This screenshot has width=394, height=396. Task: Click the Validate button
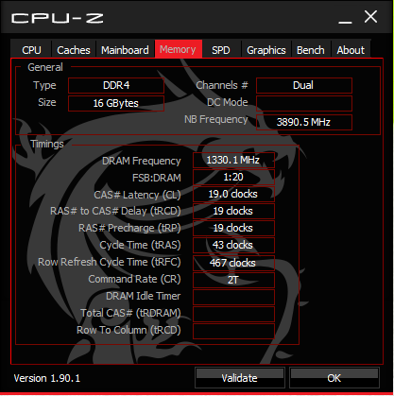[240, 377]
